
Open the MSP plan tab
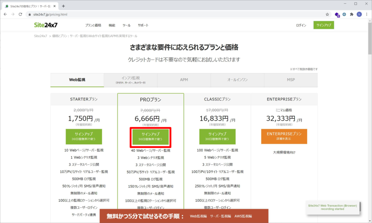pyautogui.click(x=291, y=79)
